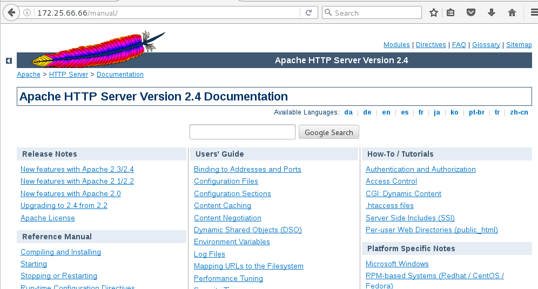Go to browser home page icon
This screenshot has height=289, width=538.
tap(512, 13)
